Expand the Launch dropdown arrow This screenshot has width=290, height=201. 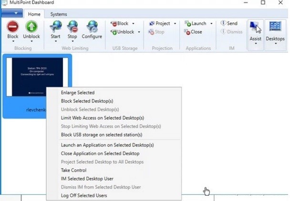[211, 24]
